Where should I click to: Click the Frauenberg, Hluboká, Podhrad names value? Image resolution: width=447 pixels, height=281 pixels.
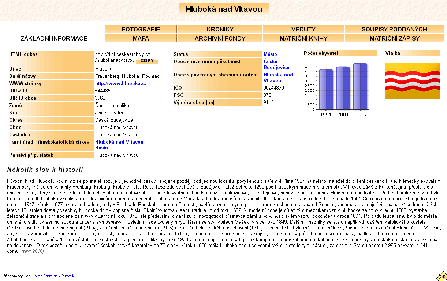127,76
